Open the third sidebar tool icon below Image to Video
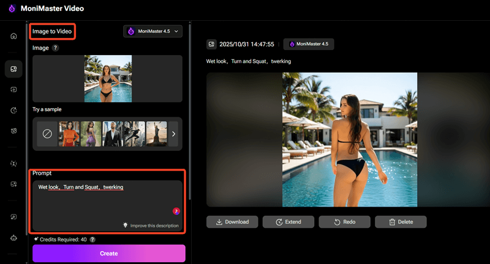 pos(13,90)
